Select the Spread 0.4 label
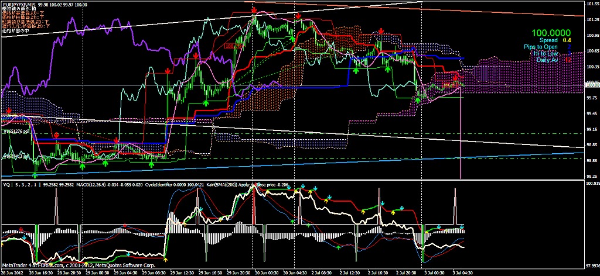The width and height of the screenshot is (600, 276). pyautogui.click(x=555, y=40)
